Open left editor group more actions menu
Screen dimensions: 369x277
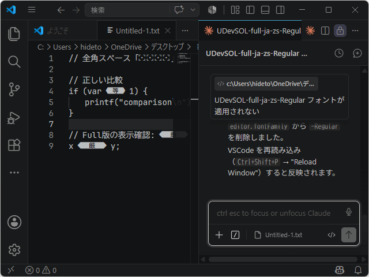pyautogui.click(x=185, y=31)
